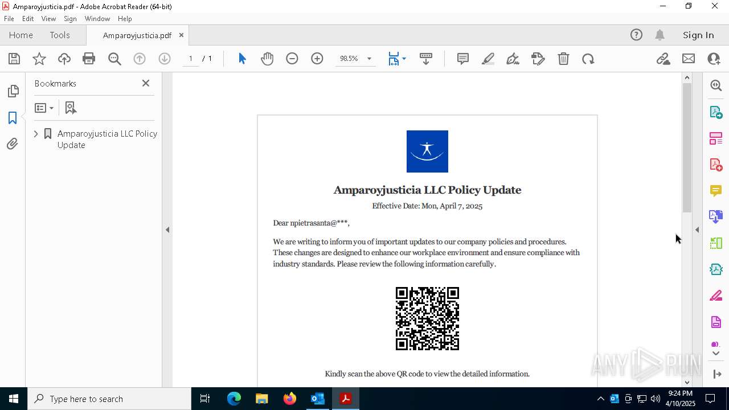The image size is (729, 410).
Task: Activate the Hand pan tool
Action: coord(267,59)
